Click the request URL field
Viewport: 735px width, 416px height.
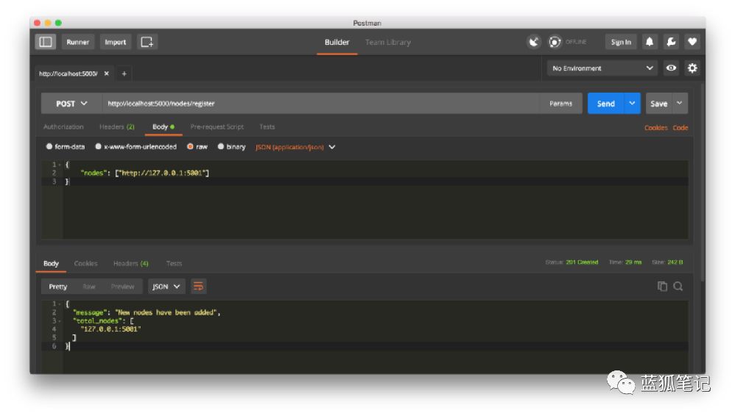(x=321, y=104)
